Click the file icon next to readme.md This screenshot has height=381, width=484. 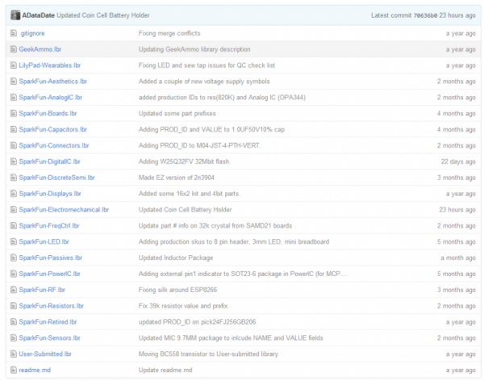(x=13, y=370)
